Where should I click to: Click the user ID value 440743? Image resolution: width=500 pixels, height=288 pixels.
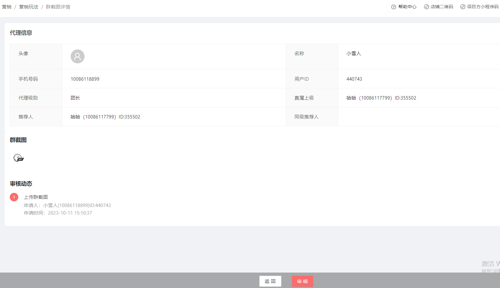click(354, 79)
